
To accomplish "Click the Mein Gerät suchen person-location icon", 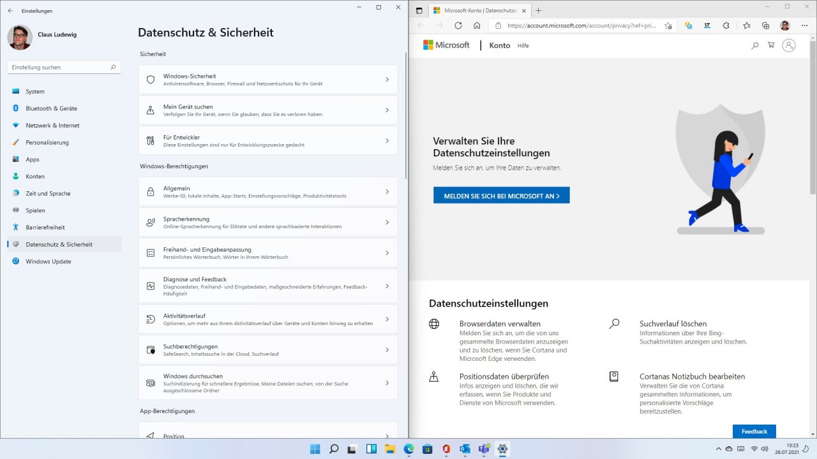I will point(151,110).
